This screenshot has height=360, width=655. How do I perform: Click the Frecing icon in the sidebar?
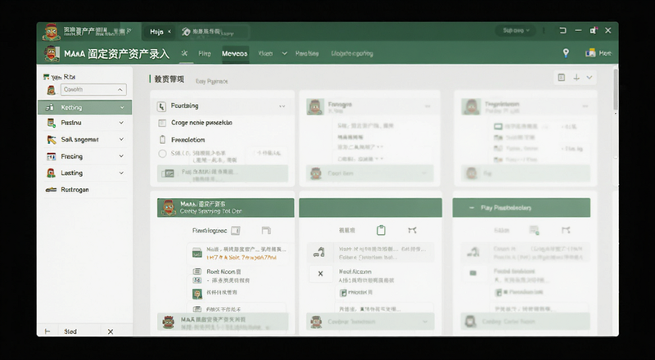click(51, 156)
